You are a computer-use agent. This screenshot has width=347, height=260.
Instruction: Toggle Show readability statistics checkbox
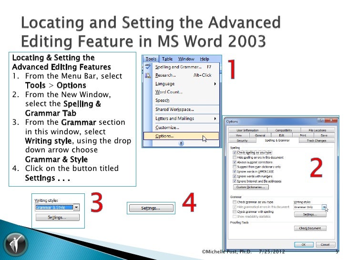(235, 217)
